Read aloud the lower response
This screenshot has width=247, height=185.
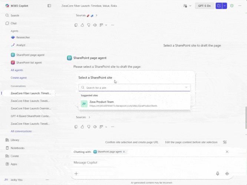coord(95,127)
